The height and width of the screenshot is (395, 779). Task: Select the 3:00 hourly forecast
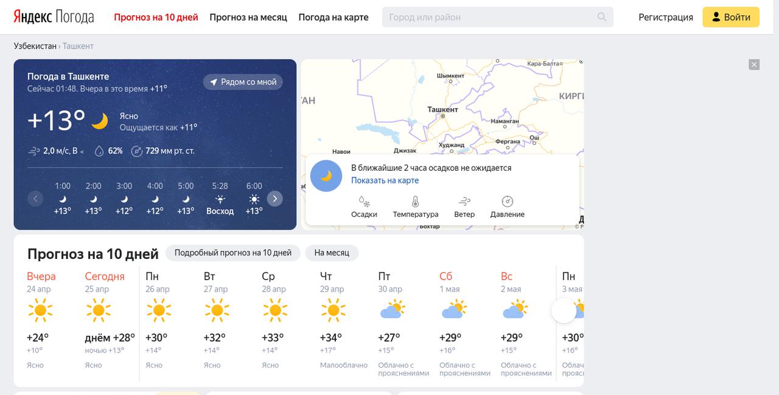pos(124,199)
